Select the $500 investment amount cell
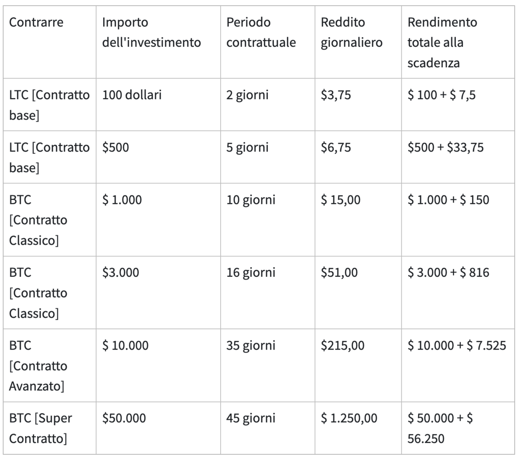 point(116,147)
